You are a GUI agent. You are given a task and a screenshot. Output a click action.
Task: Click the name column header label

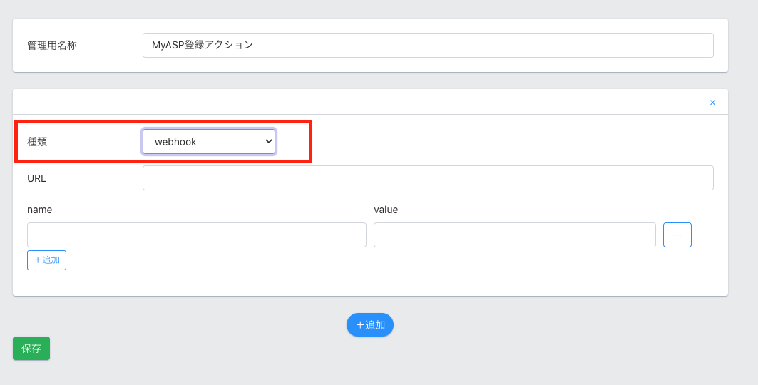(x=39, y=210)
